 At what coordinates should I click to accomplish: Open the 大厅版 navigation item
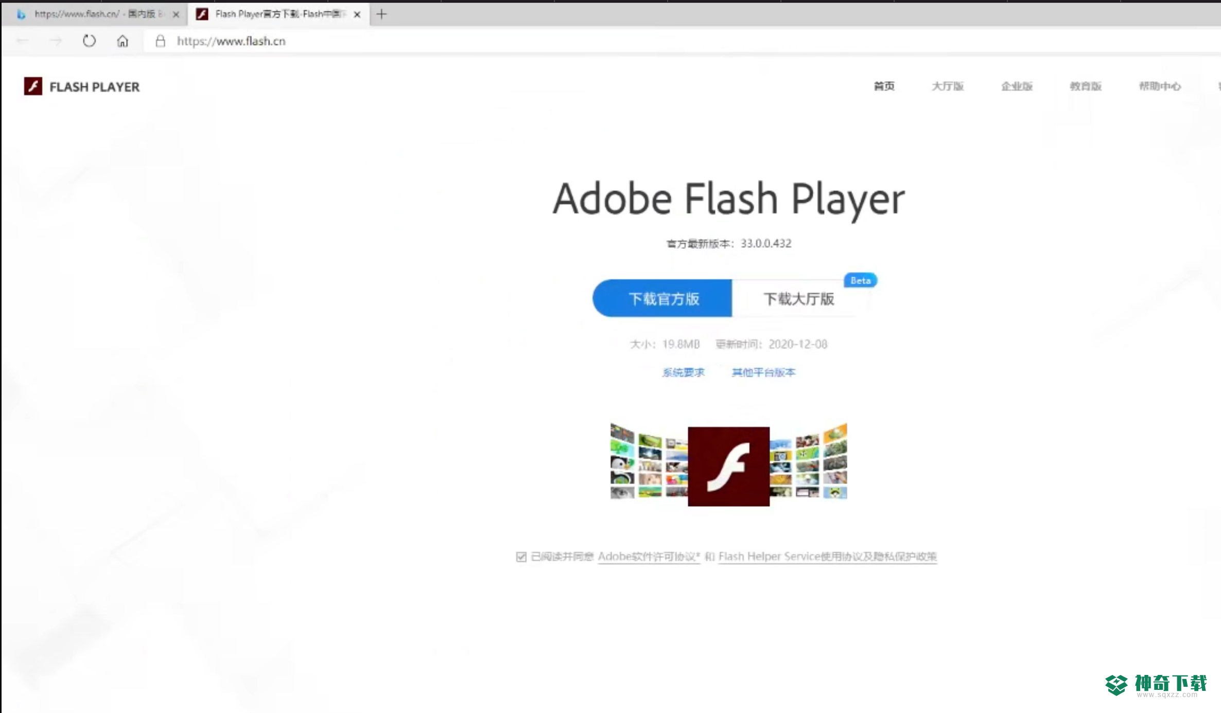[948, 86]
